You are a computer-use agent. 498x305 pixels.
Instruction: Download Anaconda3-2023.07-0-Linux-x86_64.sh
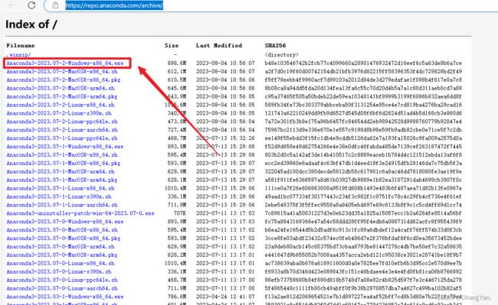tap(61, 263)
